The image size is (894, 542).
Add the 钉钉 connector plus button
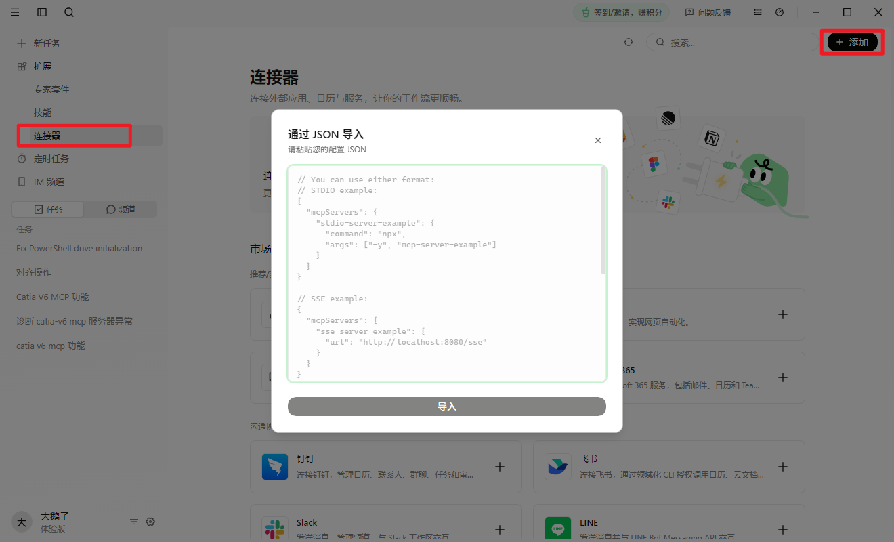pyautogui.click(x=500, y=467)
